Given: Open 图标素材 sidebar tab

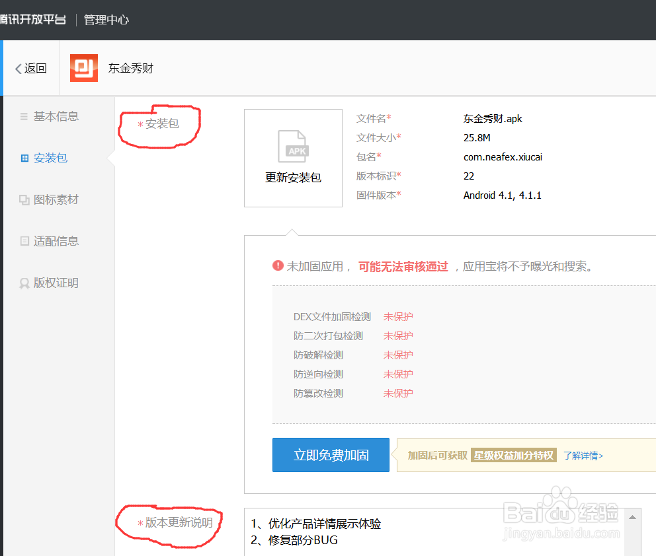Looking at the screenshot, I should (56, 200).
